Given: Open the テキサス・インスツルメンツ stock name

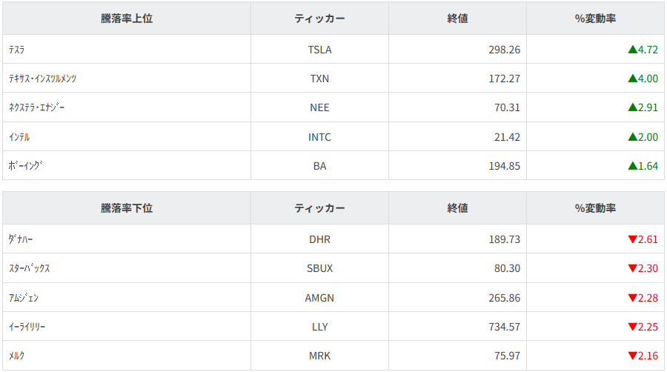Looking at the screenshot, I should [42, 79].
